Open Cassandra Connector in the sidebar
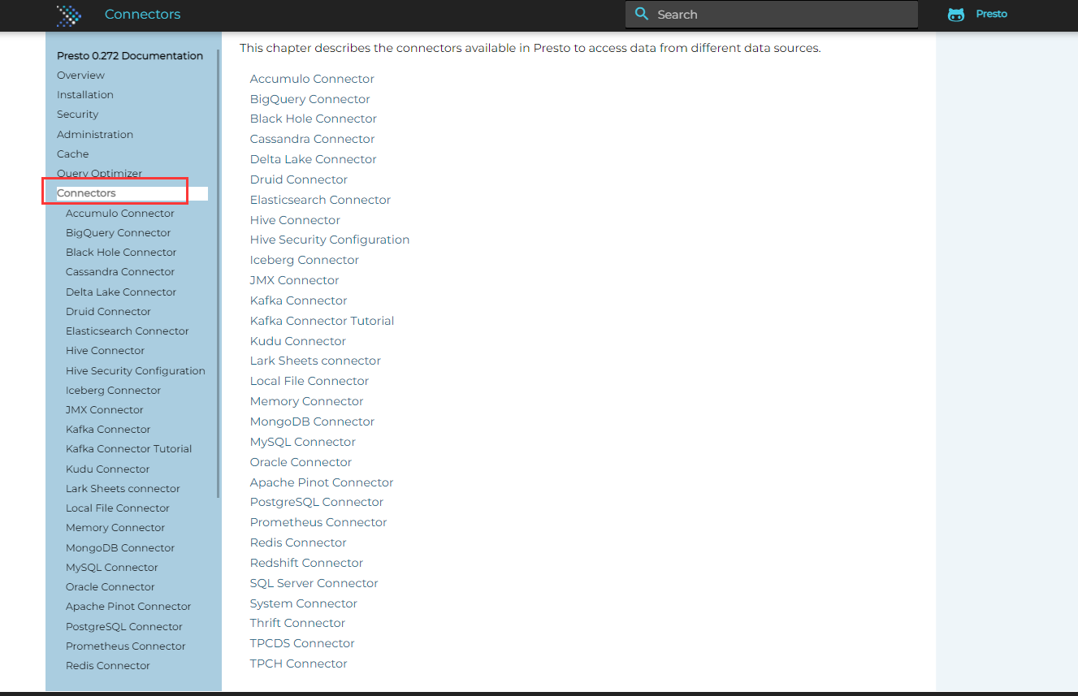The width and height of the screenshot is (1078, 696). tap(120, 272)
